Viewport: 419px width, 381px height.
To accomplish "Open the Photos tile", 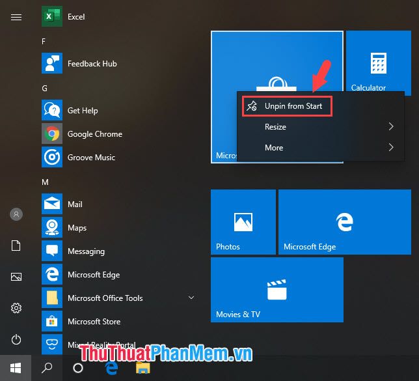I will tap(243, 222).
